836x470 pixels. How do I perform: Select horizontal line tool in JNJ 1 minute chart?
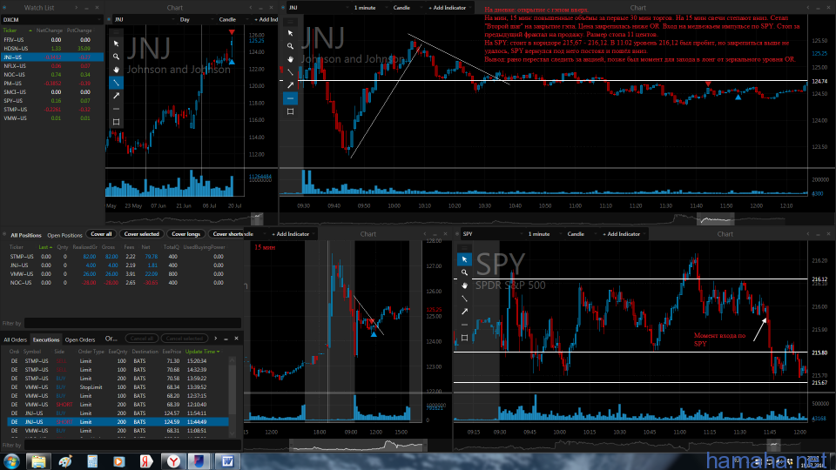pos(290,98)
